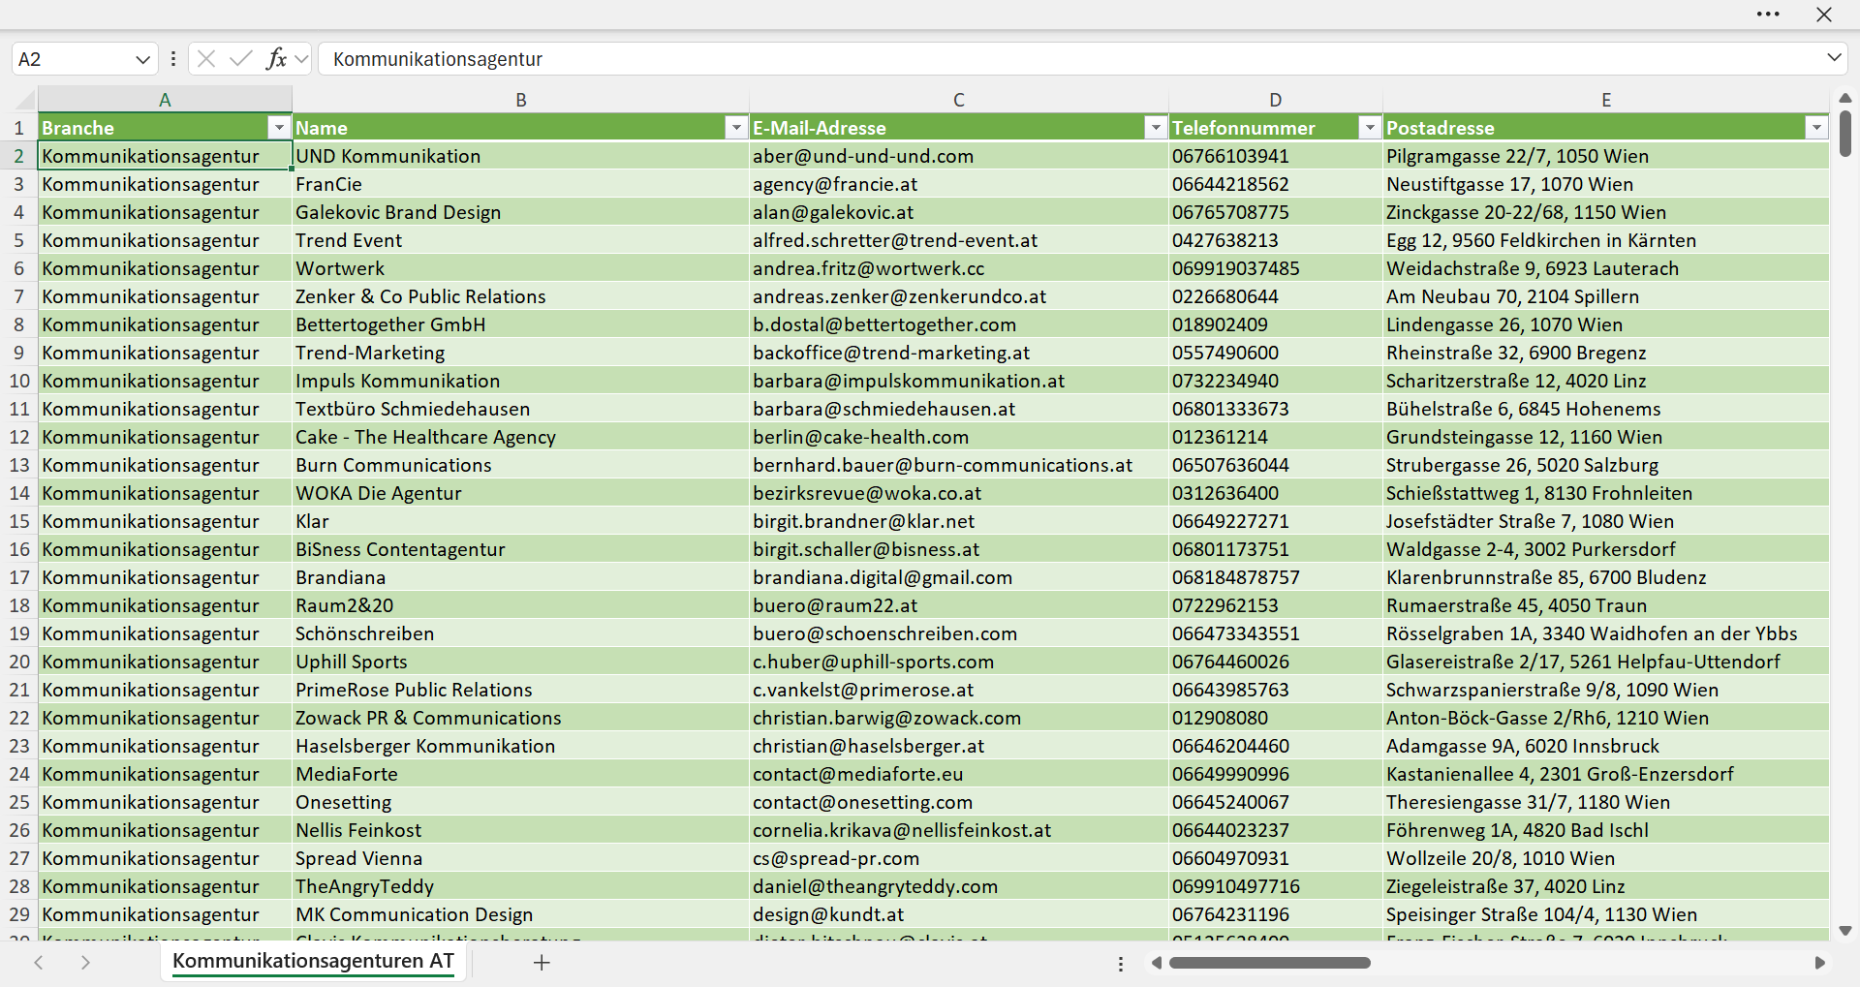The width and height of the screenshot is (1860, 987).
Task: Select column B header
Action: click(x=521, y=100)
